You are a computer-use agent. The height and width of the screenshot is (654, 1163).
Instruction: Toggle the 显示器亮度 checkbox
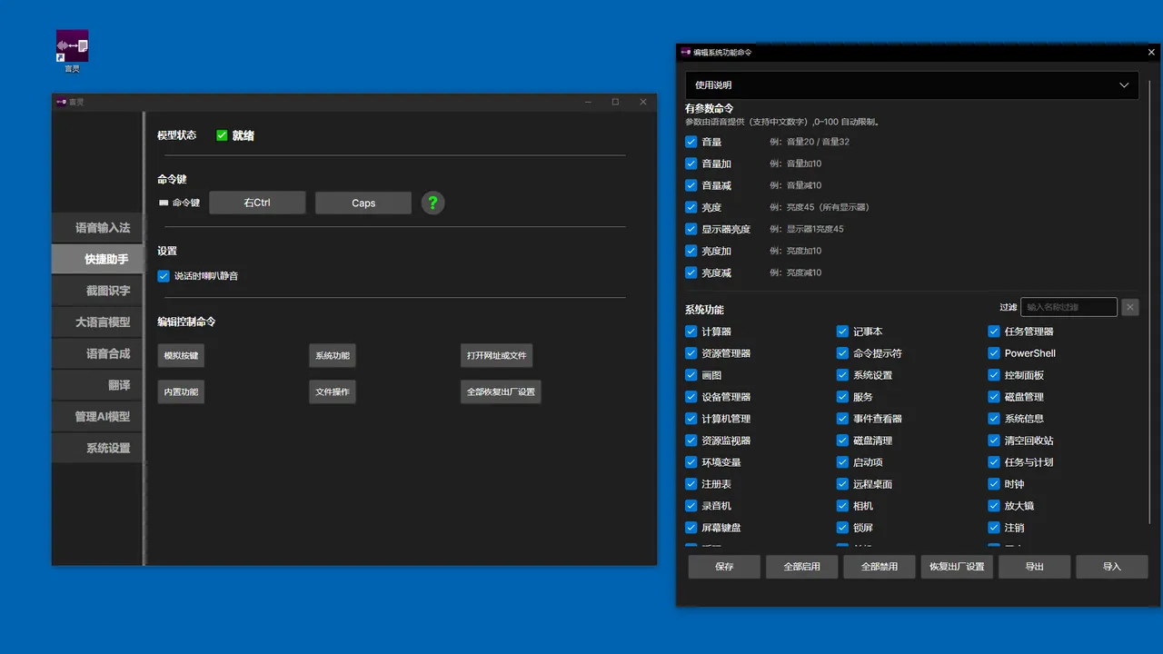coord(691,229)
